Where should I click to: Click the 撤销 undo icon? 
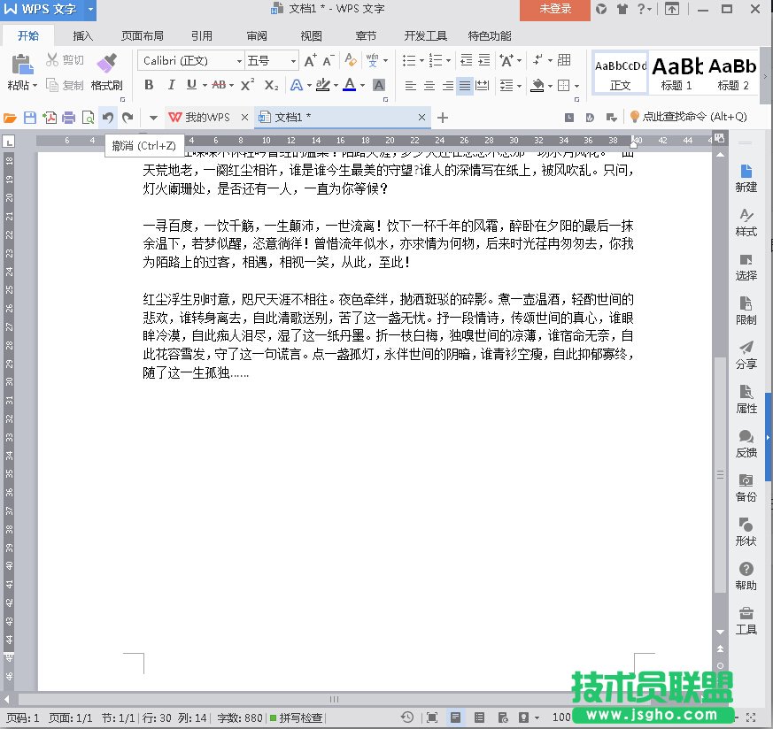pos(106,117)
